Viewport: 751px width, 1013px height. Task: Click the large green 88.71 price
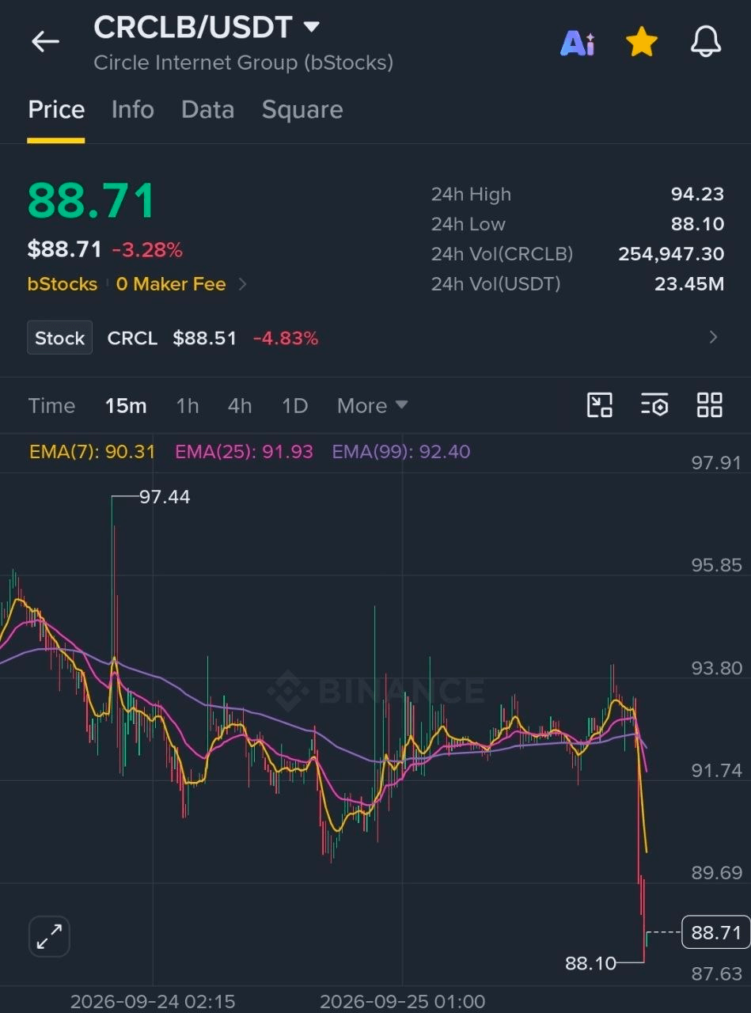[92, 201]
